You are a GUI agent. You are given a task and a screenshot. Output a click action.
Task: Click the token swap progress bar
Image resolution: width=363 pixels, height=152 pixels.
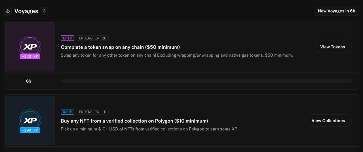coord(206,81)
